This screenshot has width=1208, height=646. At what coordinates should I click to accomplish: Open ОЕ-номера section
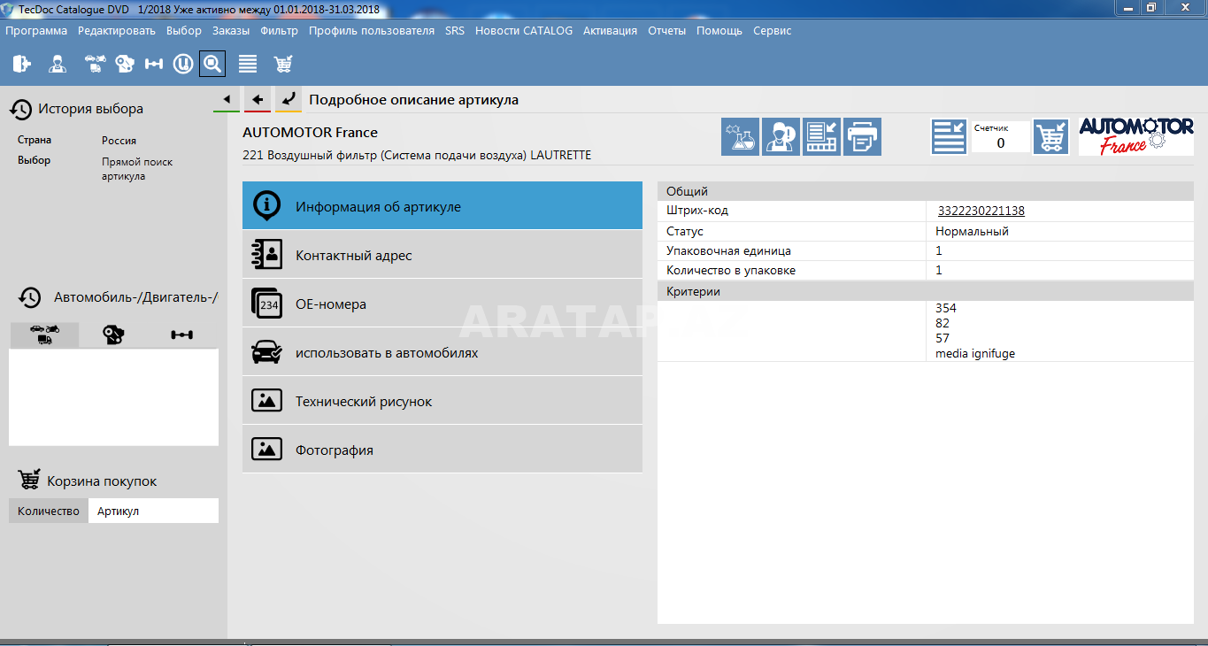[442, 304]
